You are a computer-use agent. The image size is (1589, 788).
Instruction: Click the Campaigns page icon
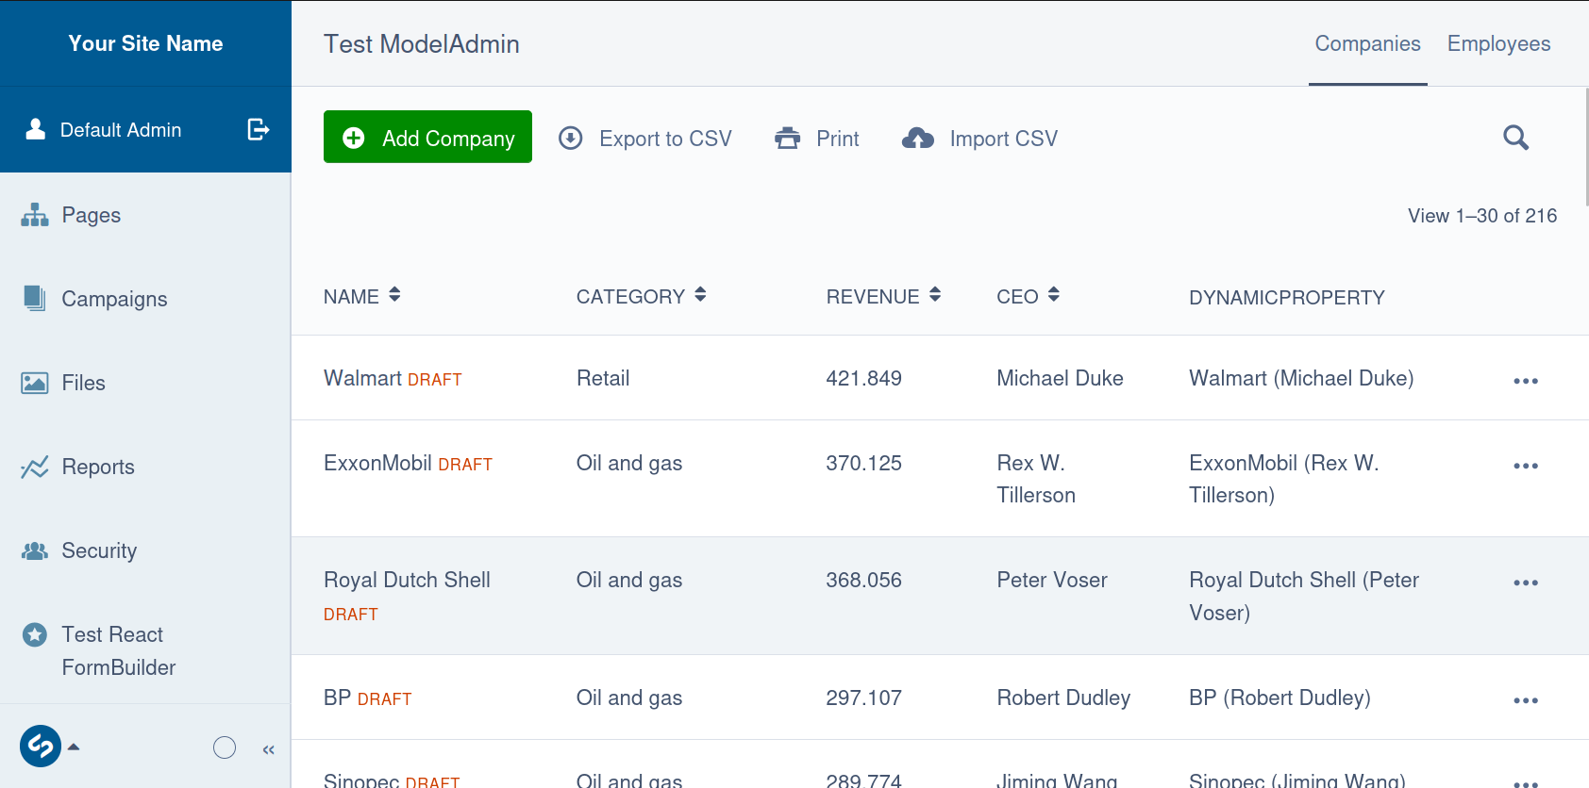(x=35, y=299)
